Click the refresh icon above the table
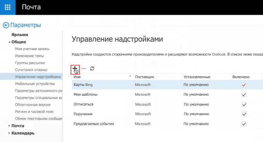Viewport: 263px width, 142px height. tap(92, 69)
